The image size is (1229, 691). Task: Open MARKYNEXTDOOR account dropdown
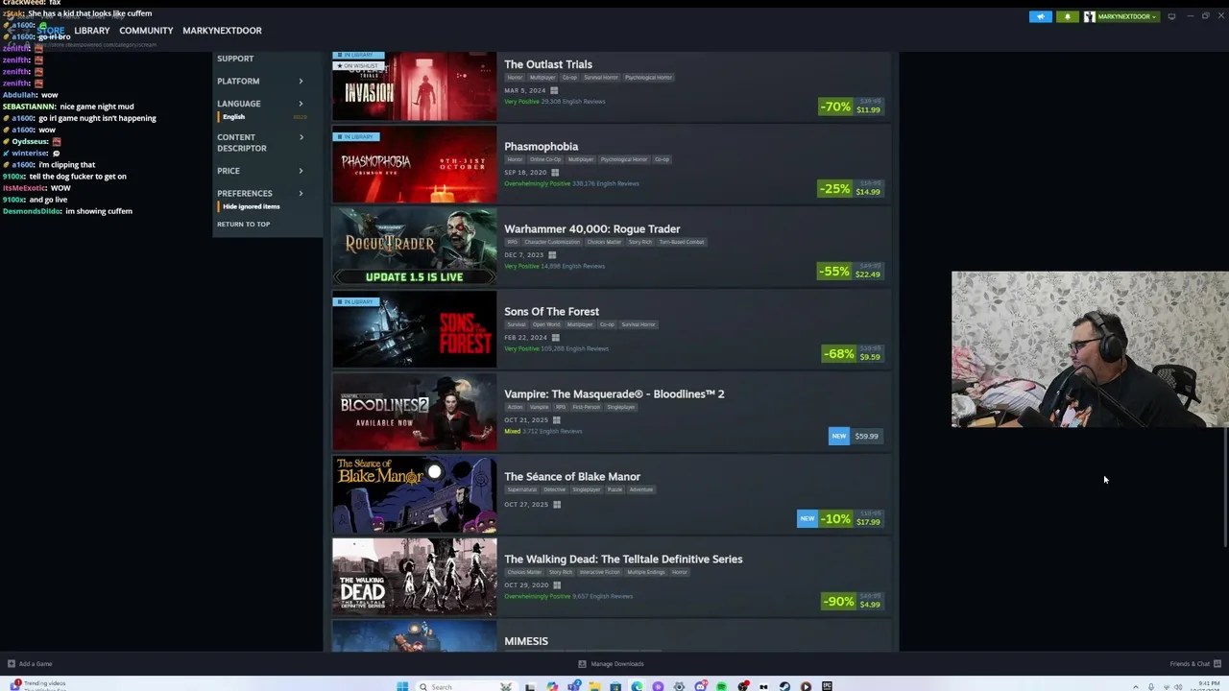click(x=1127, y=16)
